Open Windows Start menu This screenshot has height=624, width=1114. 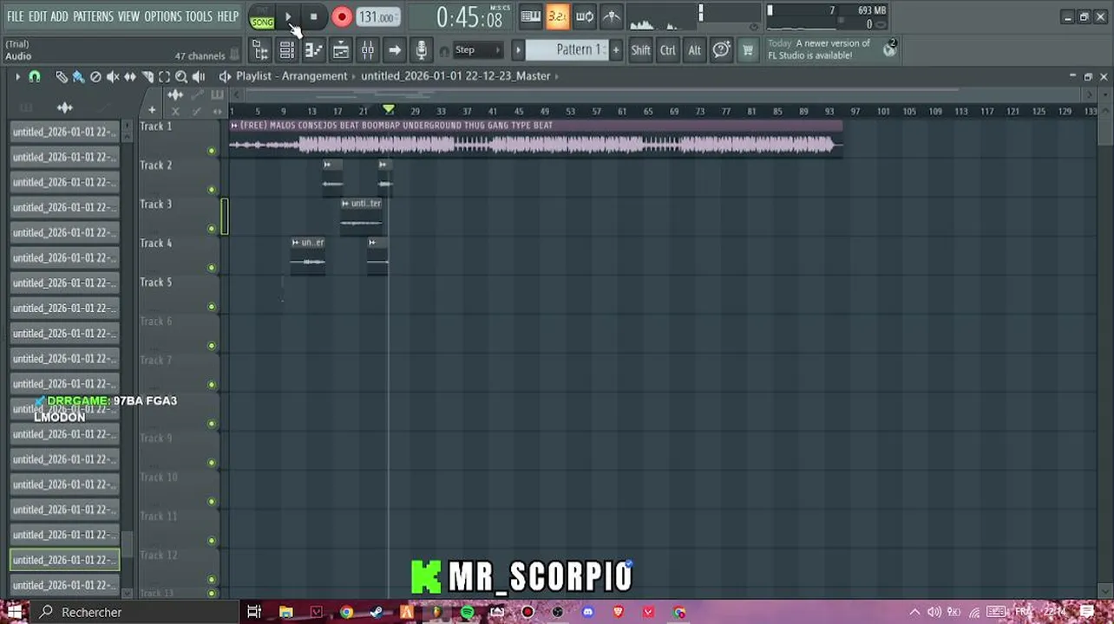(x=15, y=612)
